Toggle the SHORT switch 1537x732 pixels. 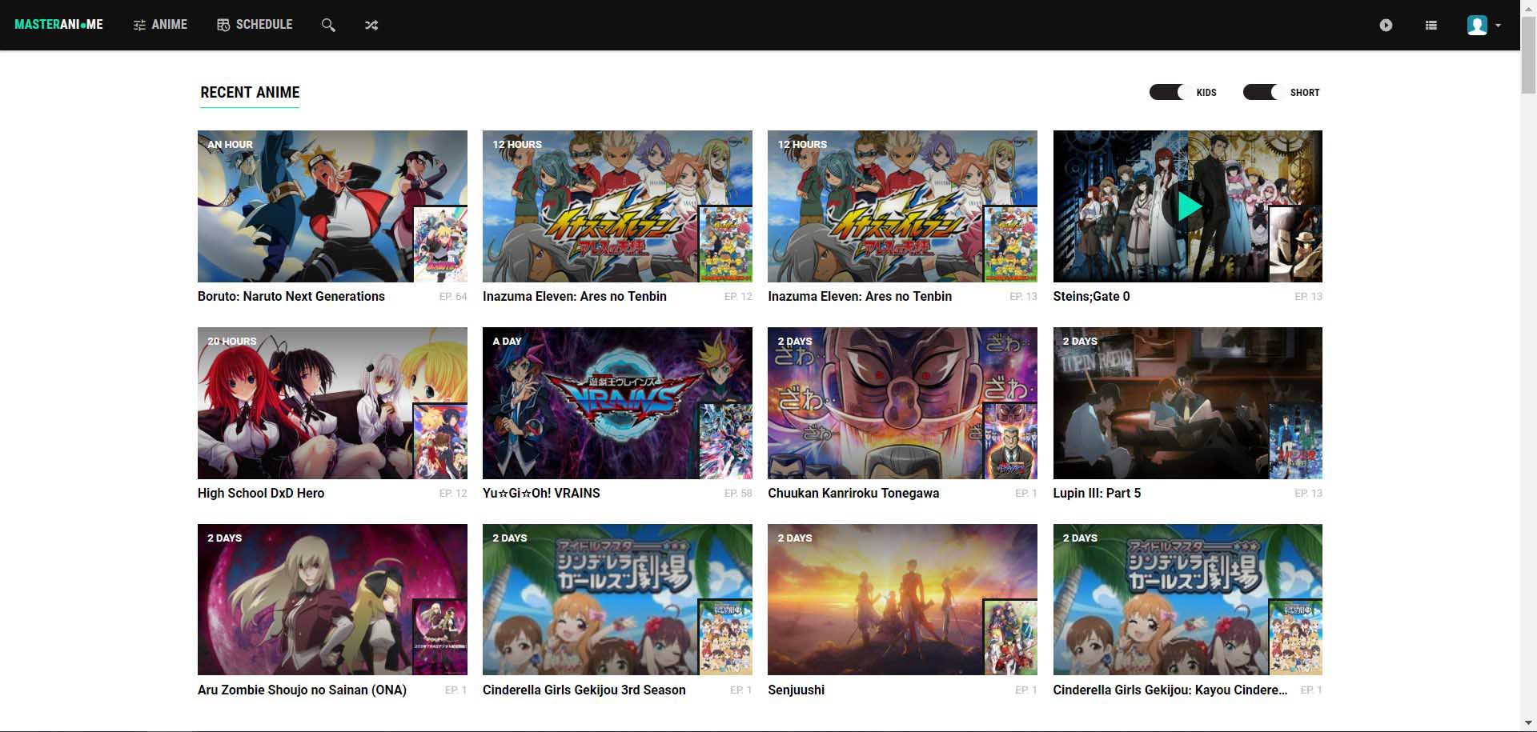[x=1263, y=92]
